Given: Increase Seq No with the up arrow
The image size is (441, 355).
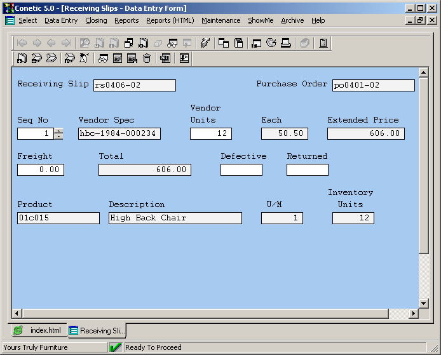Looking at the screenshot, I should [59, 131].
